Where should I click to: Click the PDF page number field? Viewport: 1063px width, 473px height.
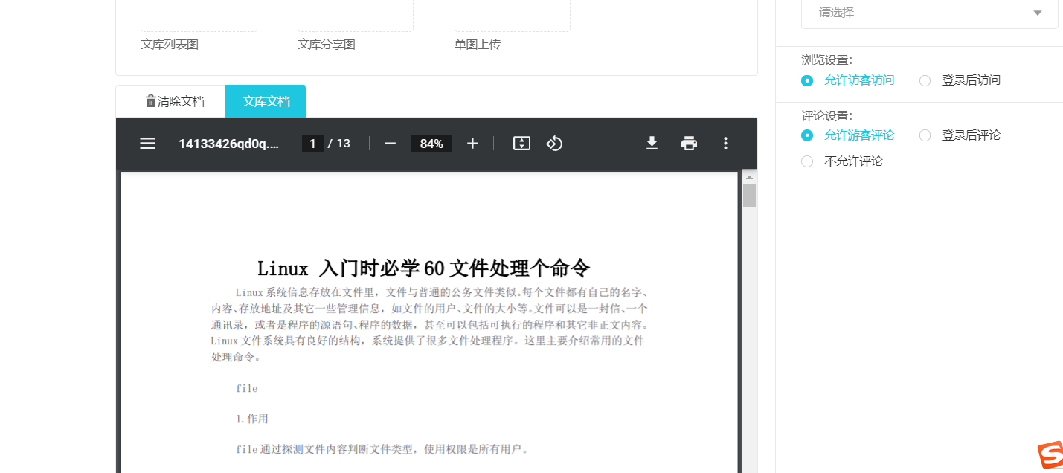[312, 144]
